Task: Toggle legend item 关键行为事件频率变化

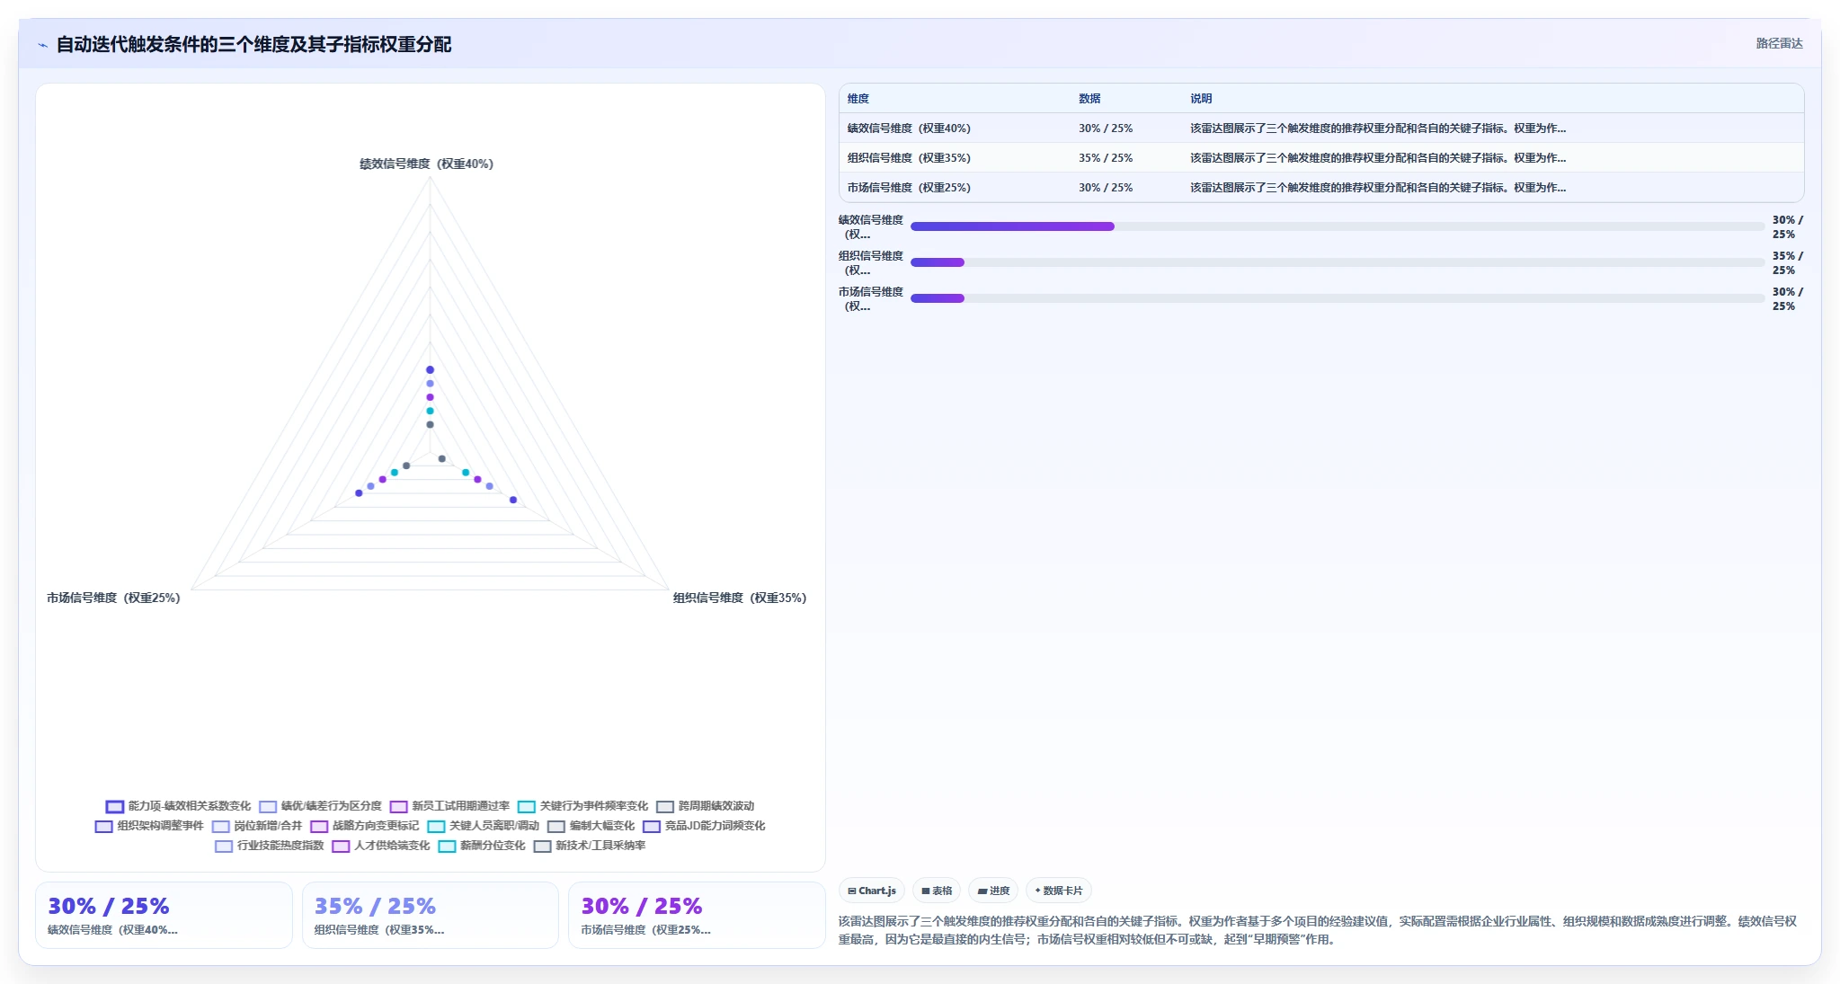Action: 582,806
